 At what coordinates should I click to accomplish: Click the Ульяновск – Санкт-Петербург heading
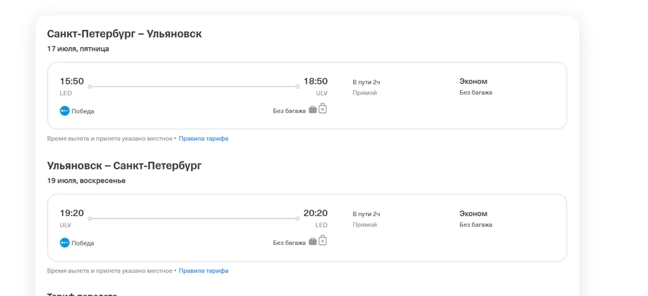click(x=125, y=166)
